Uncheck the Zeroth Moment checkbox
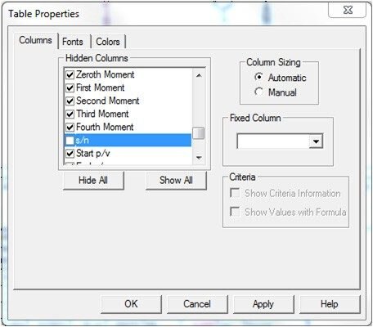This screenshot has height=327, width=373. coord(70,74)
